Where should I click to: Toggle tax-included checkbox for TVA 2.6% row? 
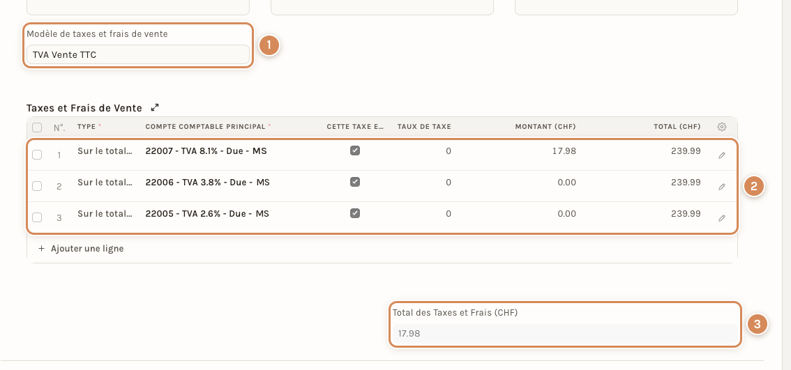(x=355, y=213)
